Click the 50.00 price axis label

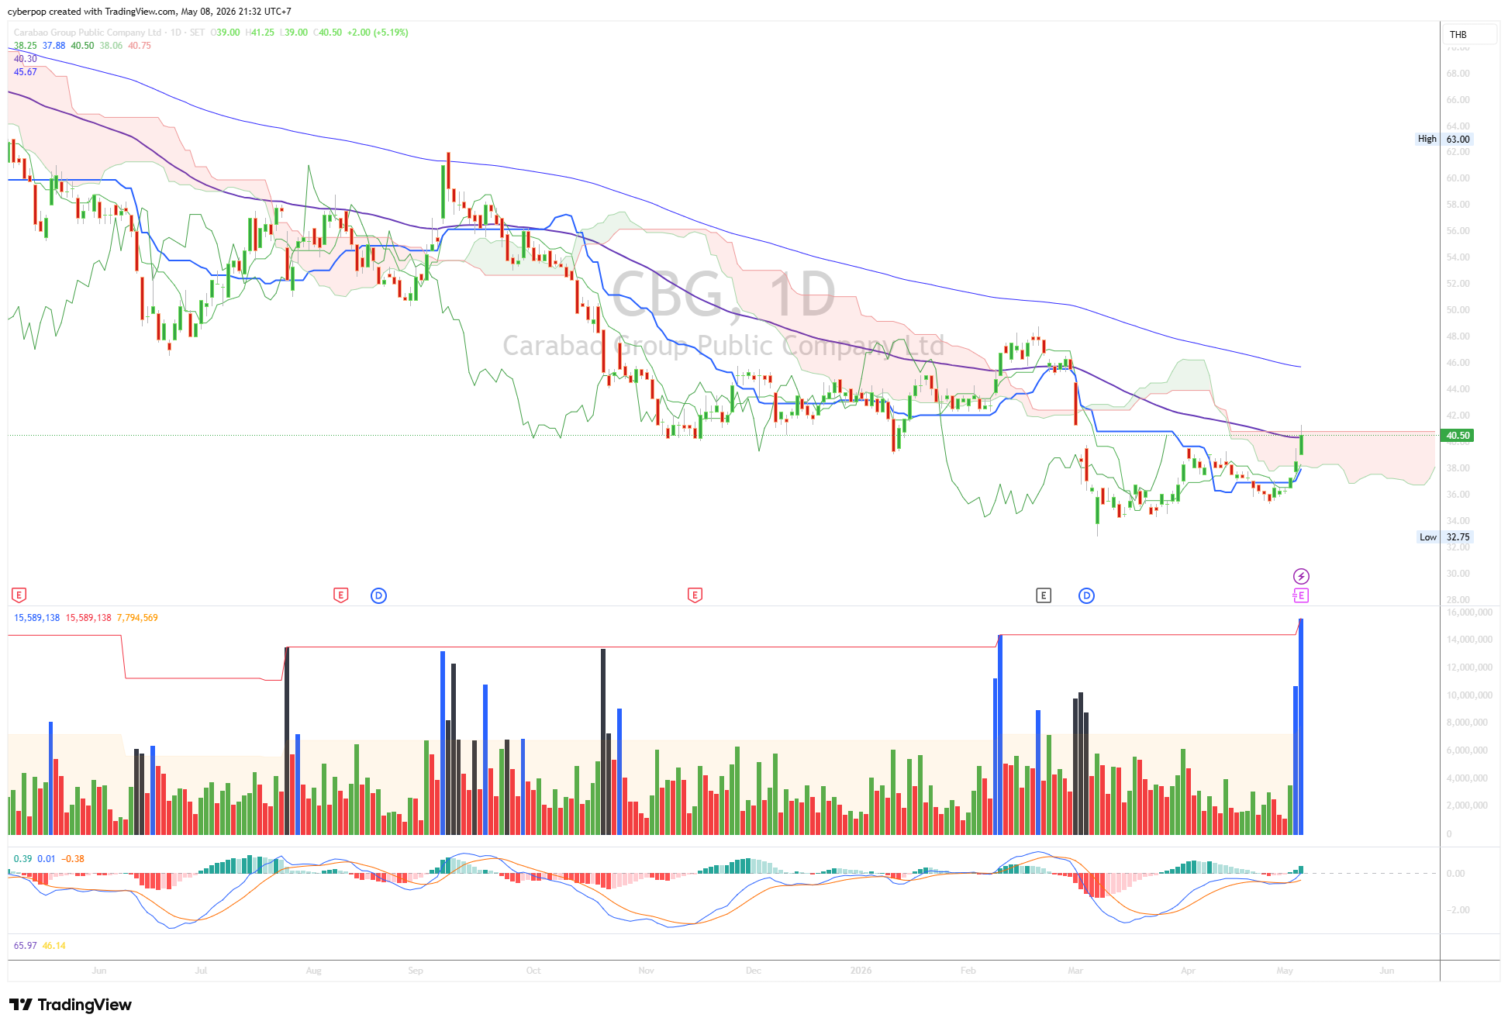tap(1458, 310)
